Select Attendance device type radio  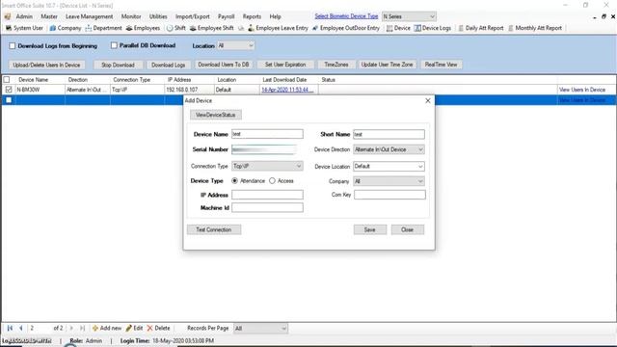click(x=235, y=181)
